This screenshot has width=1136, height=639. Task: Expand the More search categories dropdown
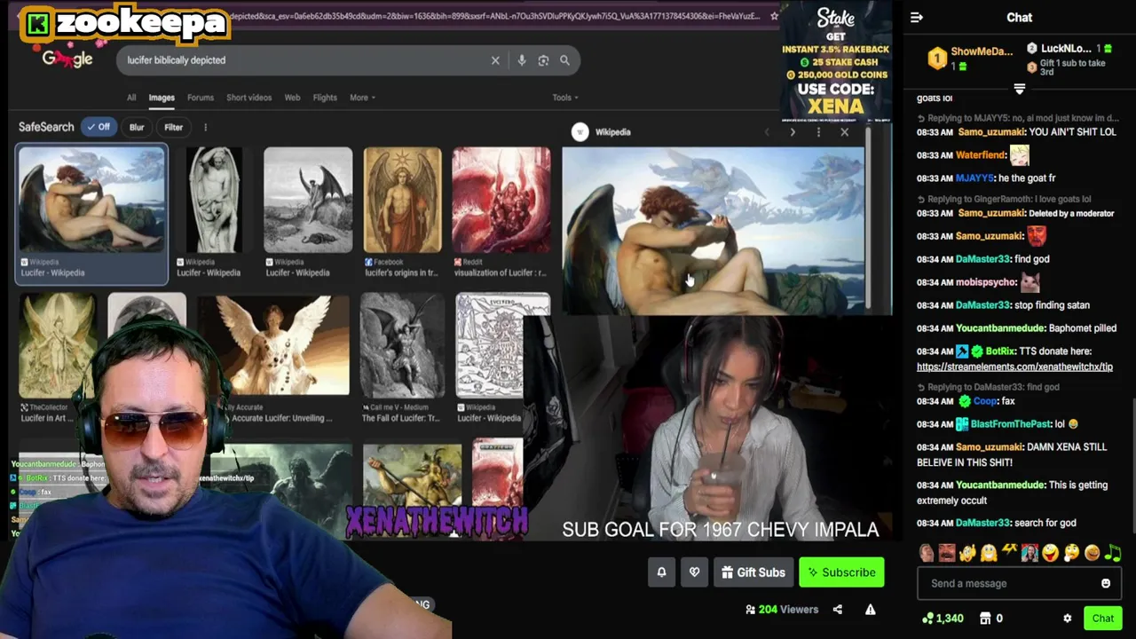click(362, 98)
